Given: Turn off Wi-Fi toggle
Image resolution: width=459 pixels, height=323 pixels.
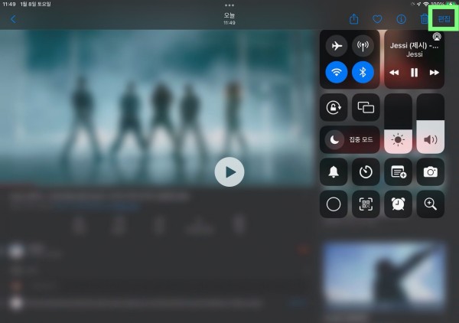Looking at the screenshot, I should tap(335, 72).
